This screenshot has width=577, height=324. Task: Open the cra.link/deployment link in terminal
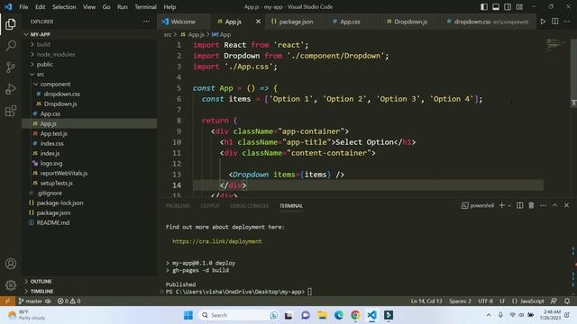(x=217, y=241)
